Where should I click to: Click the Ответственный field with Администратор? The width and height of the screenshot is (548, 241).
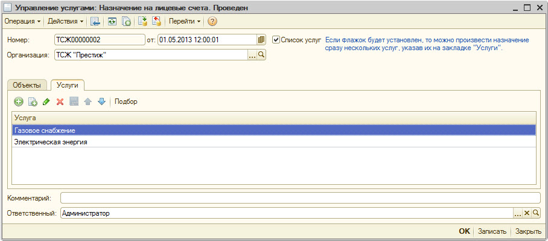coord(287,213)
